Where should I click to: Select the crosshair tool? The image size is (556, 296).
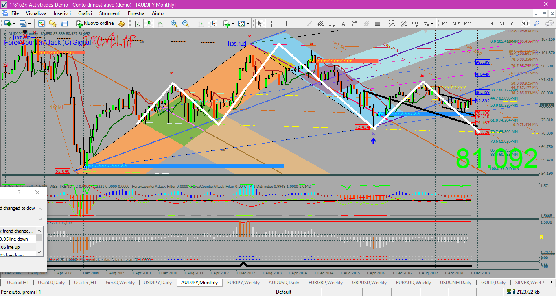(271, 24)
